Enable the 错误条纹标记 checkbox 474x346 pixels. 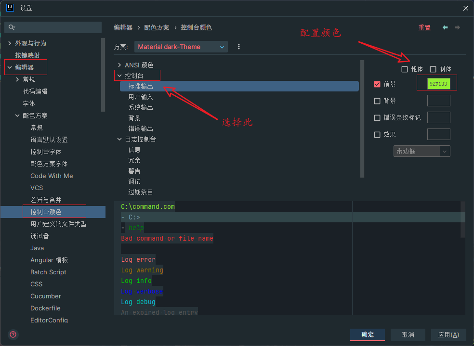(377, 117)
